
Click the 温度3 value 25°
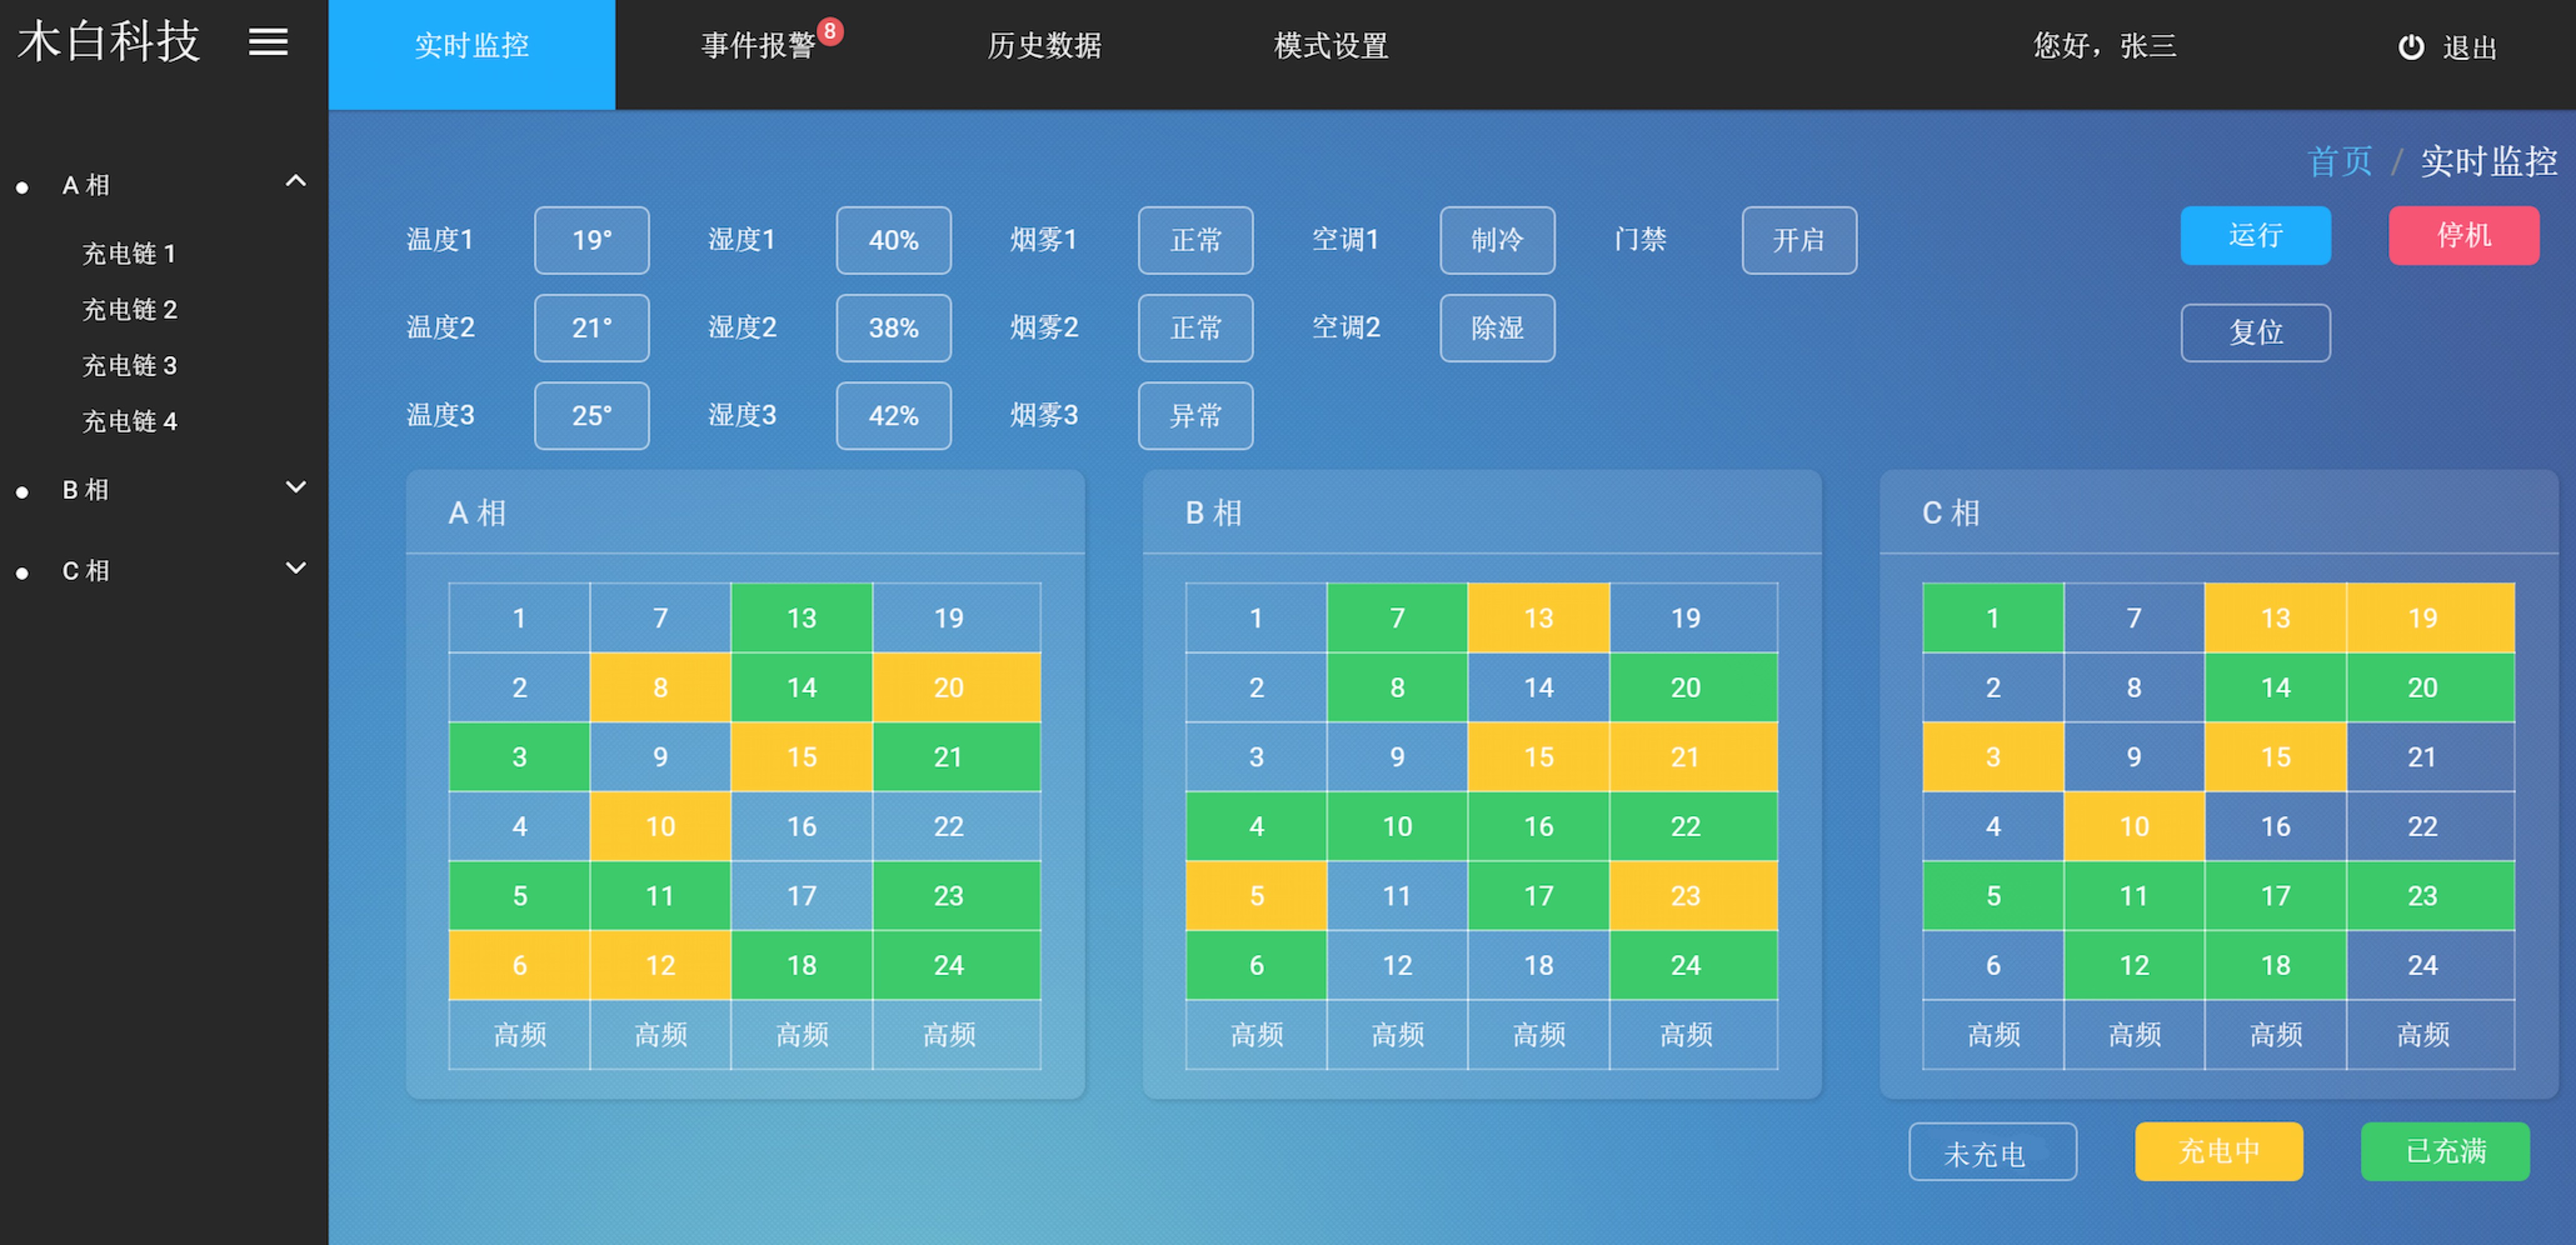click(x=592, y=416)
